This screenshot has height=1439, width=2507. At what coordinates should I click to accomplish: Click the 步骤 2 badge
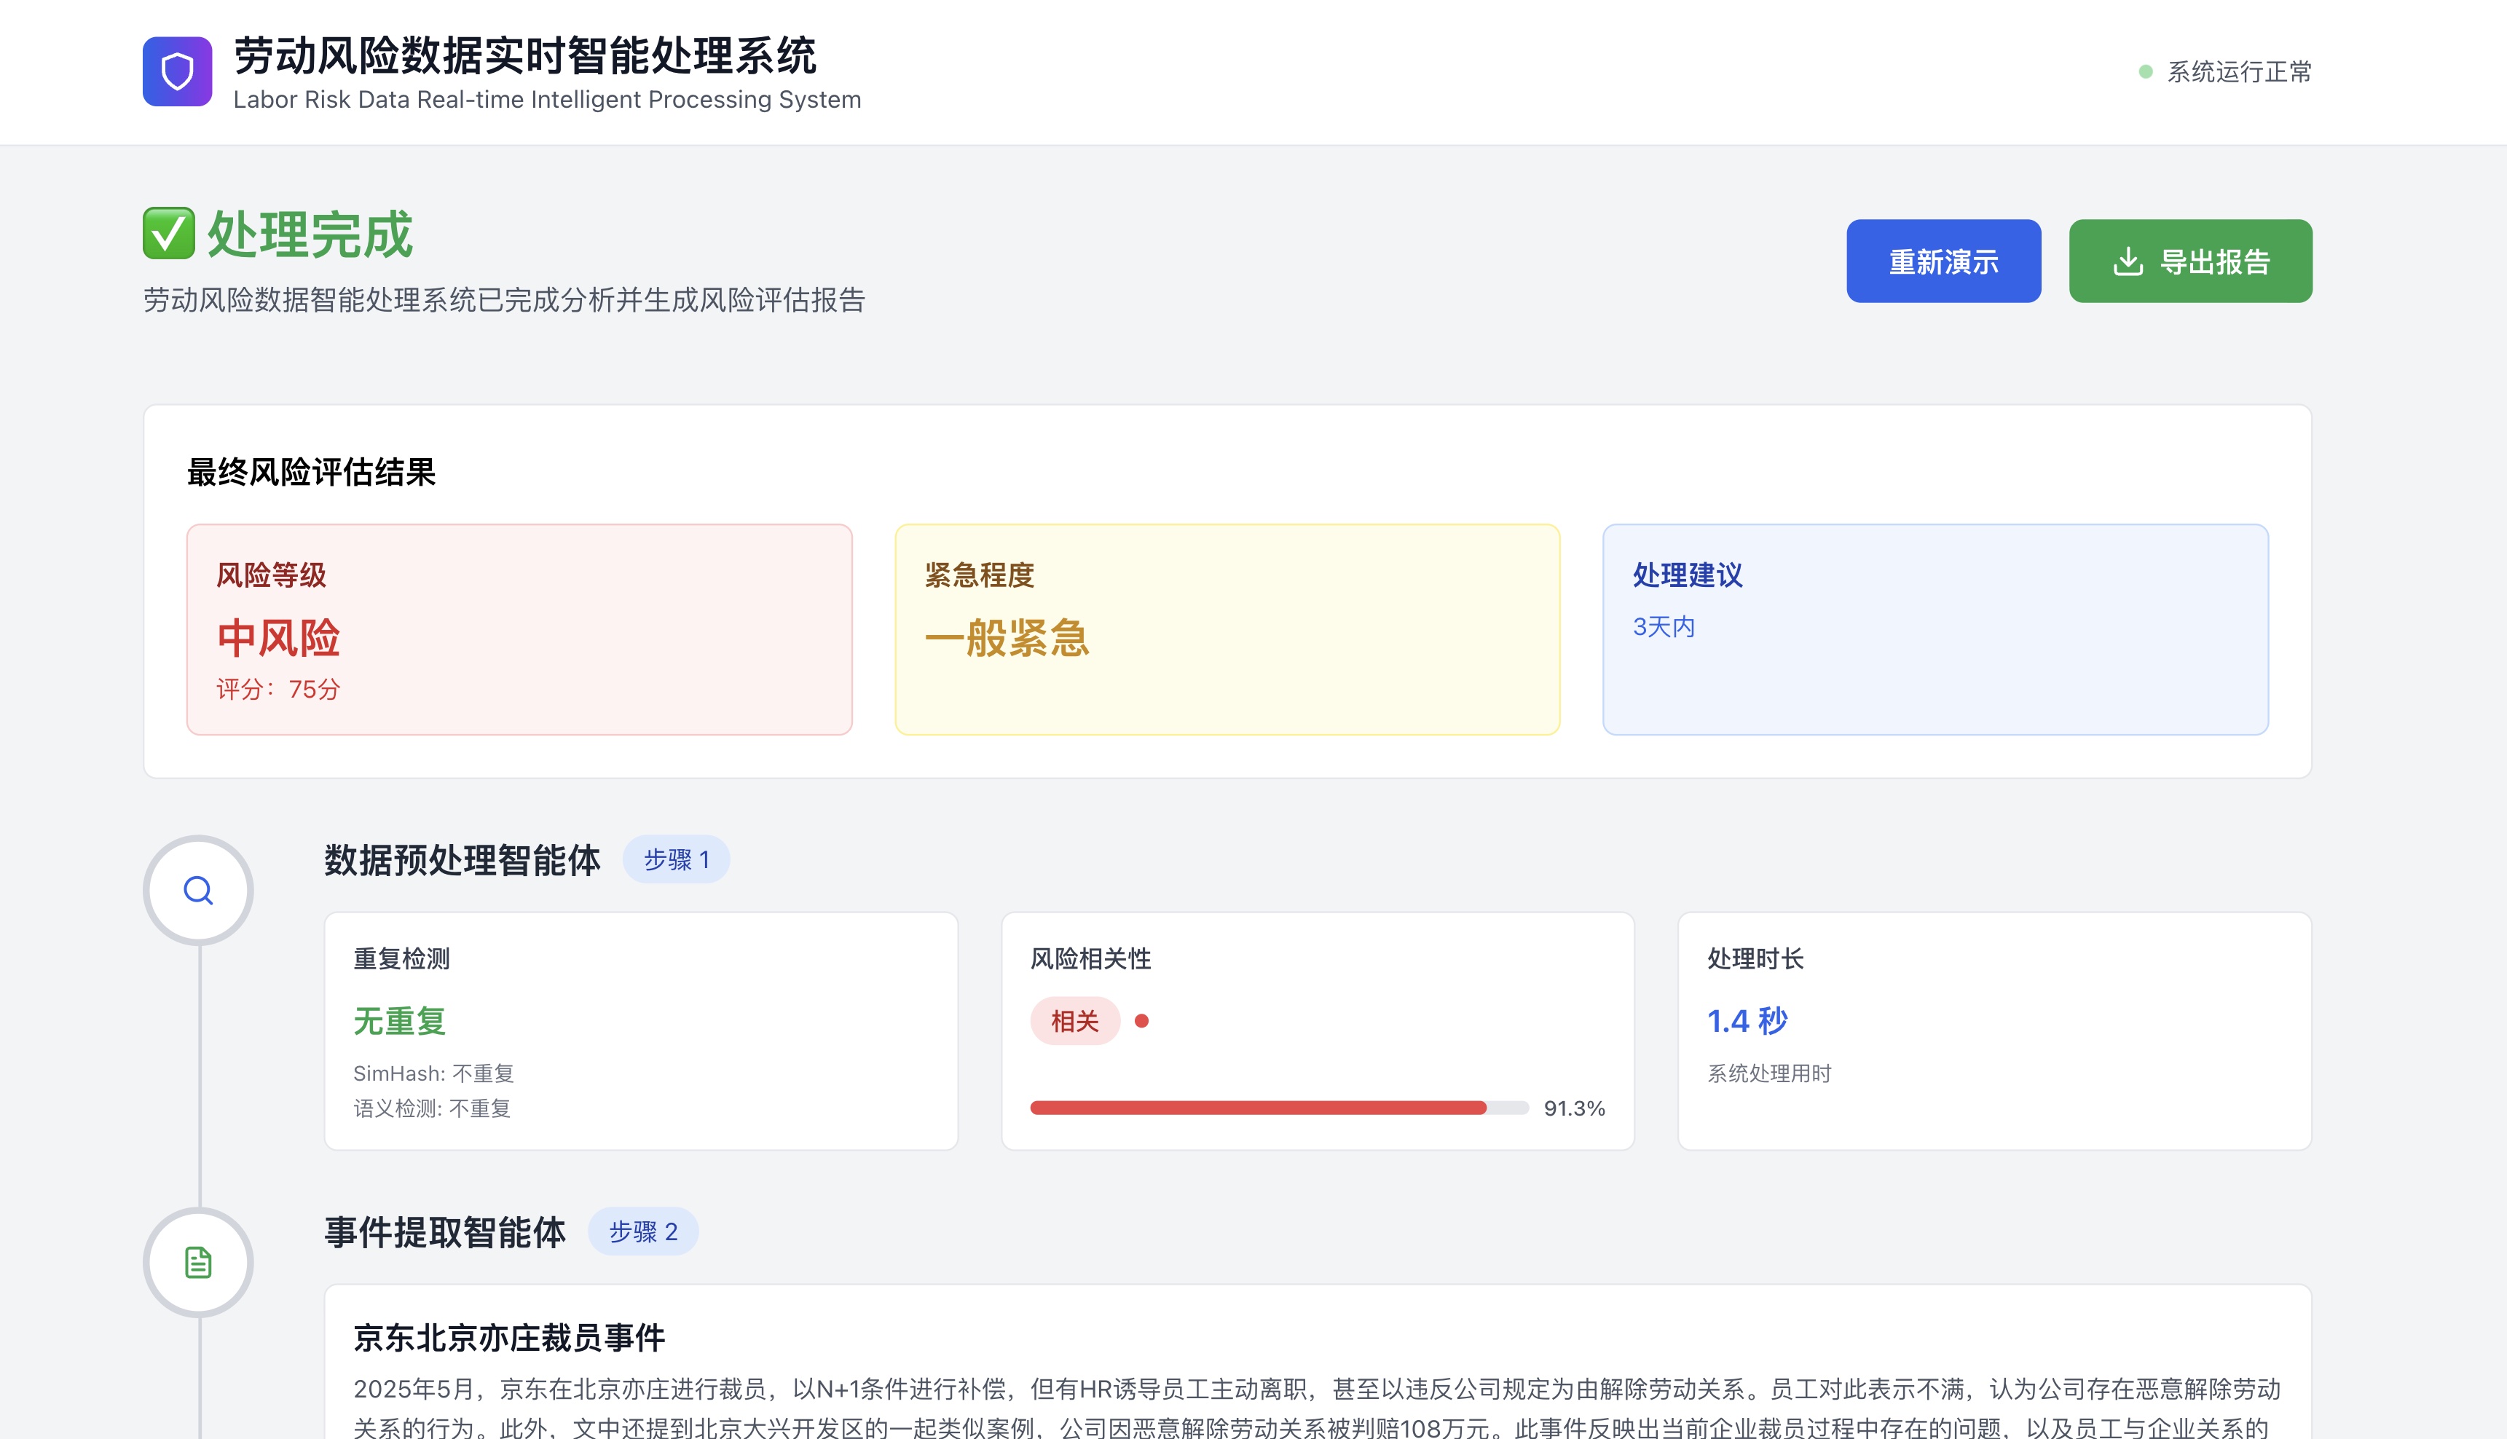[643, 1231]
